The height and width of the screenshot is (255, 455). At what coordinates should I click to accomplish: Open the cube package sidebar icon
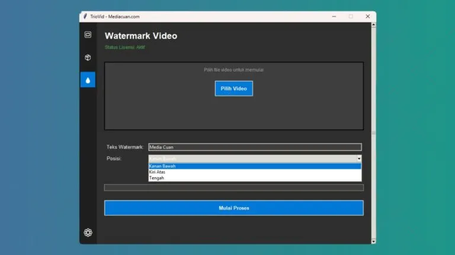tap(88, 57)
